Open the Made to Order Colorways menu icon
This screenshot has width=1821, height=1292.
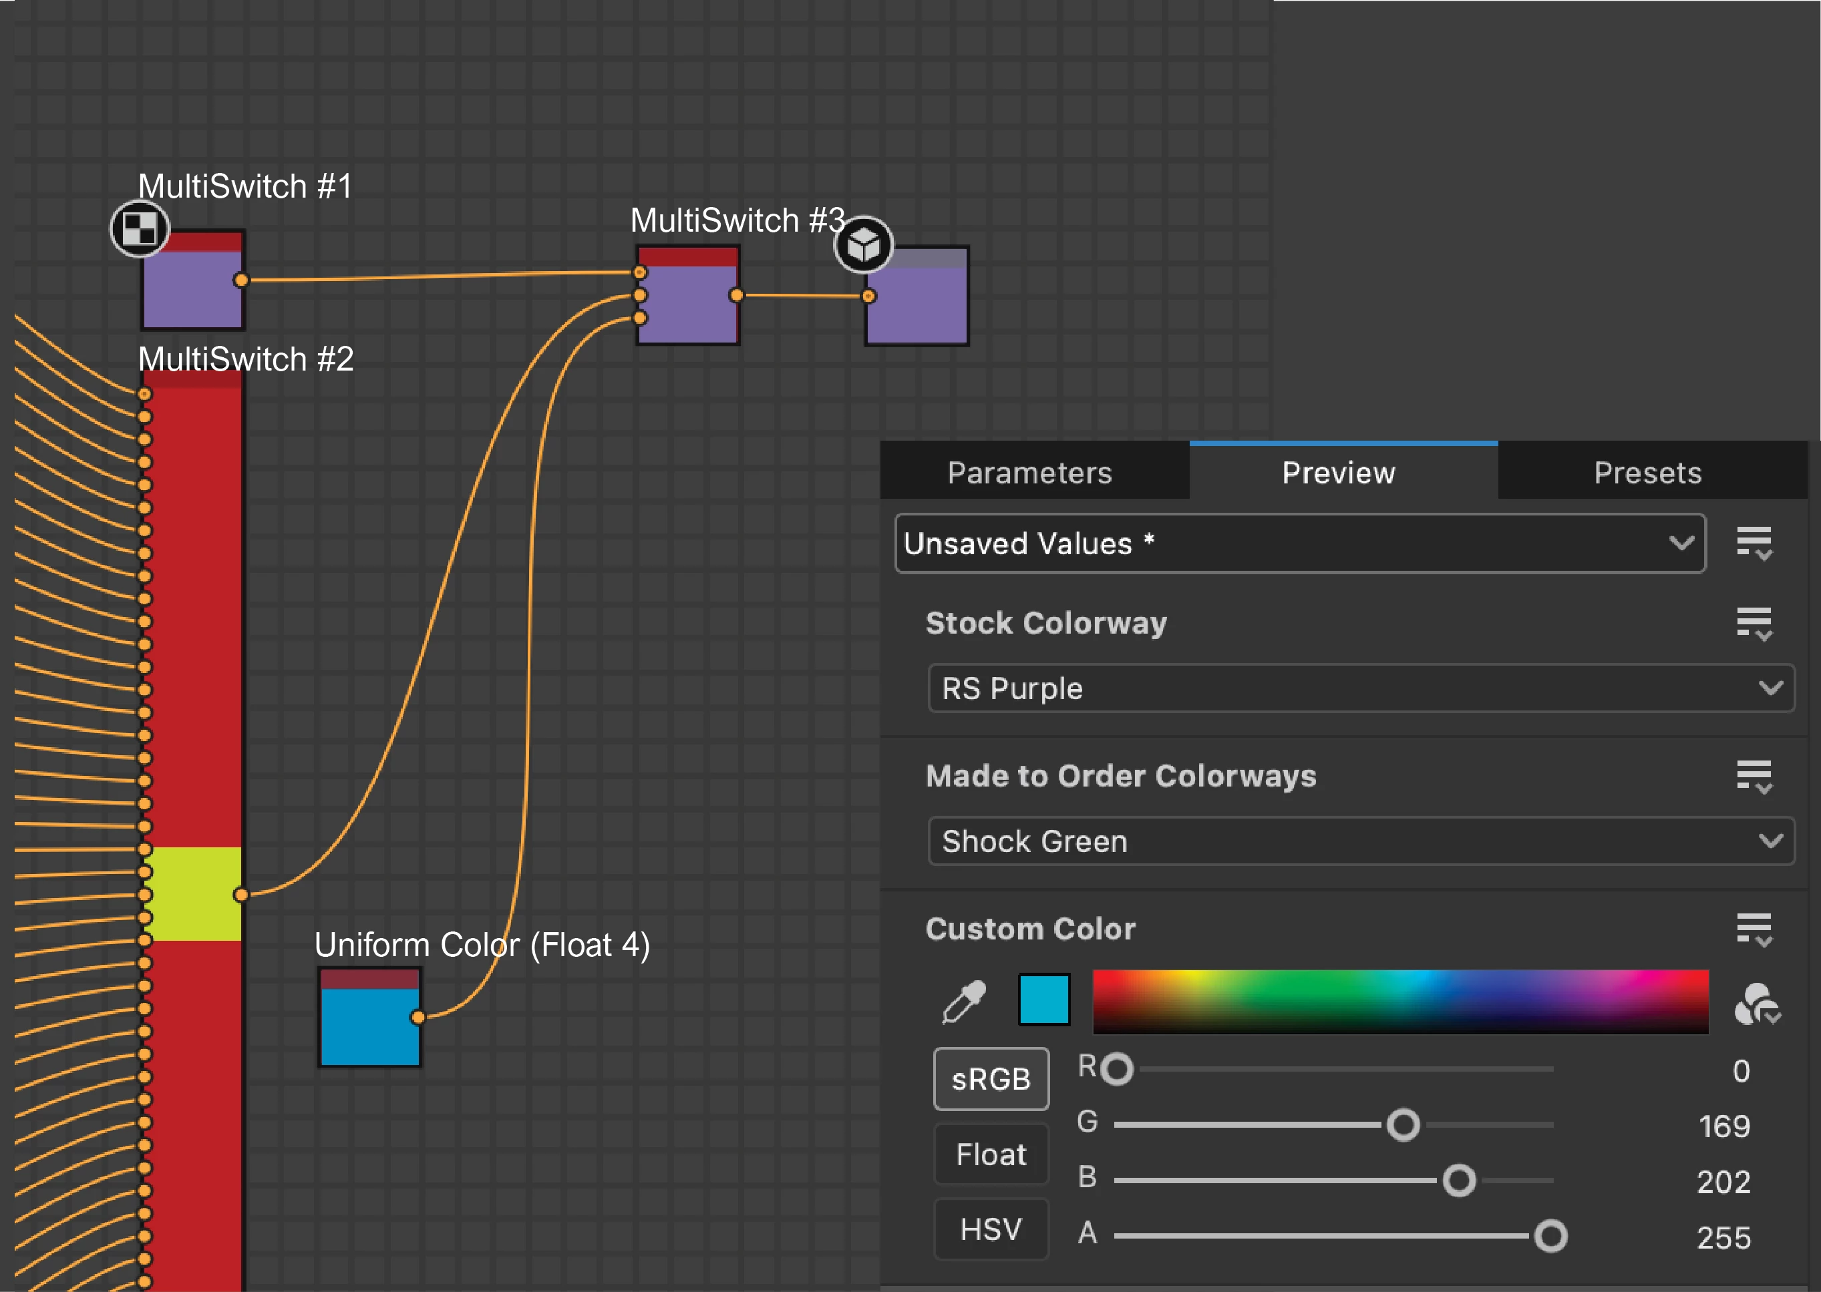[x=1754, y=776]
